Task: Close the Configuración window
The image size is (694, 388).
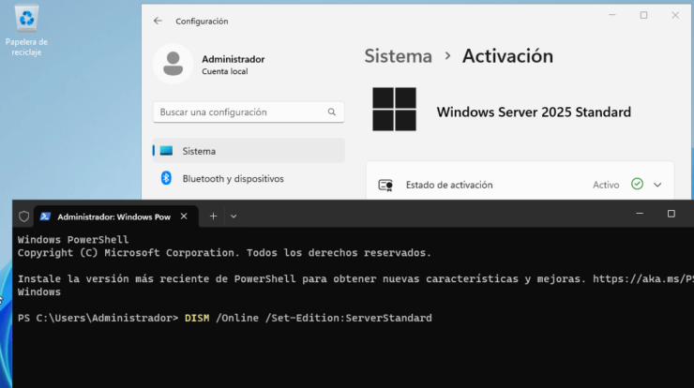Action: pos(675,15)
